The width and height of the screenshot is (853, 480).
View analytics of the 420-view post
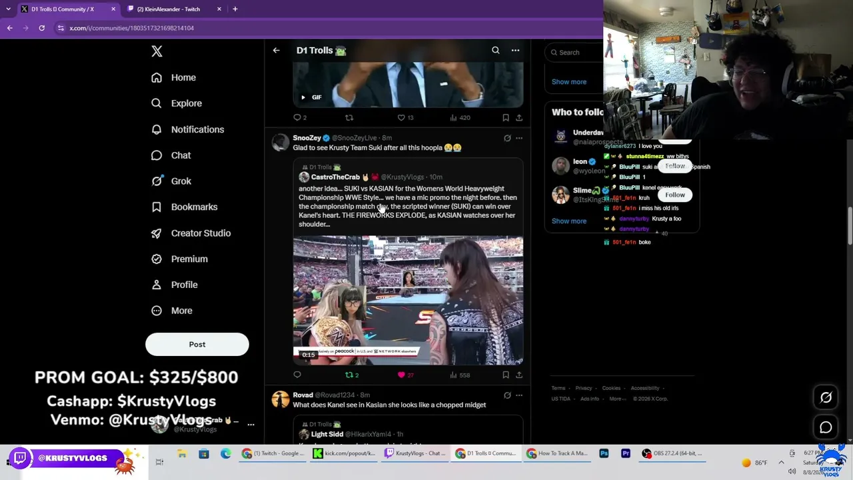pyautogui.click(x=460, y=117)
